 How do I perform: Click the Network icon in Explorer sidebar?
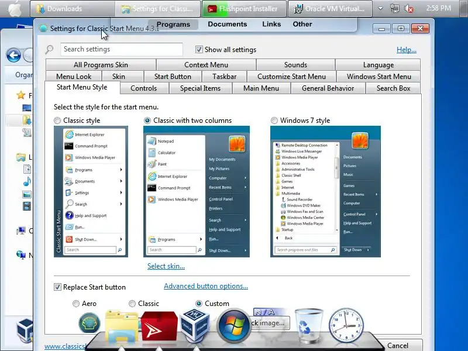tap(21, 254)
